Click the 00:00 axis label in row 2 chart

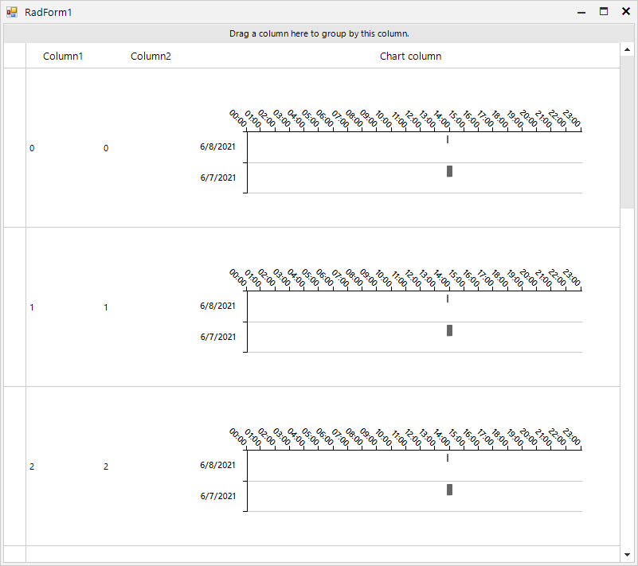point(238,437)
